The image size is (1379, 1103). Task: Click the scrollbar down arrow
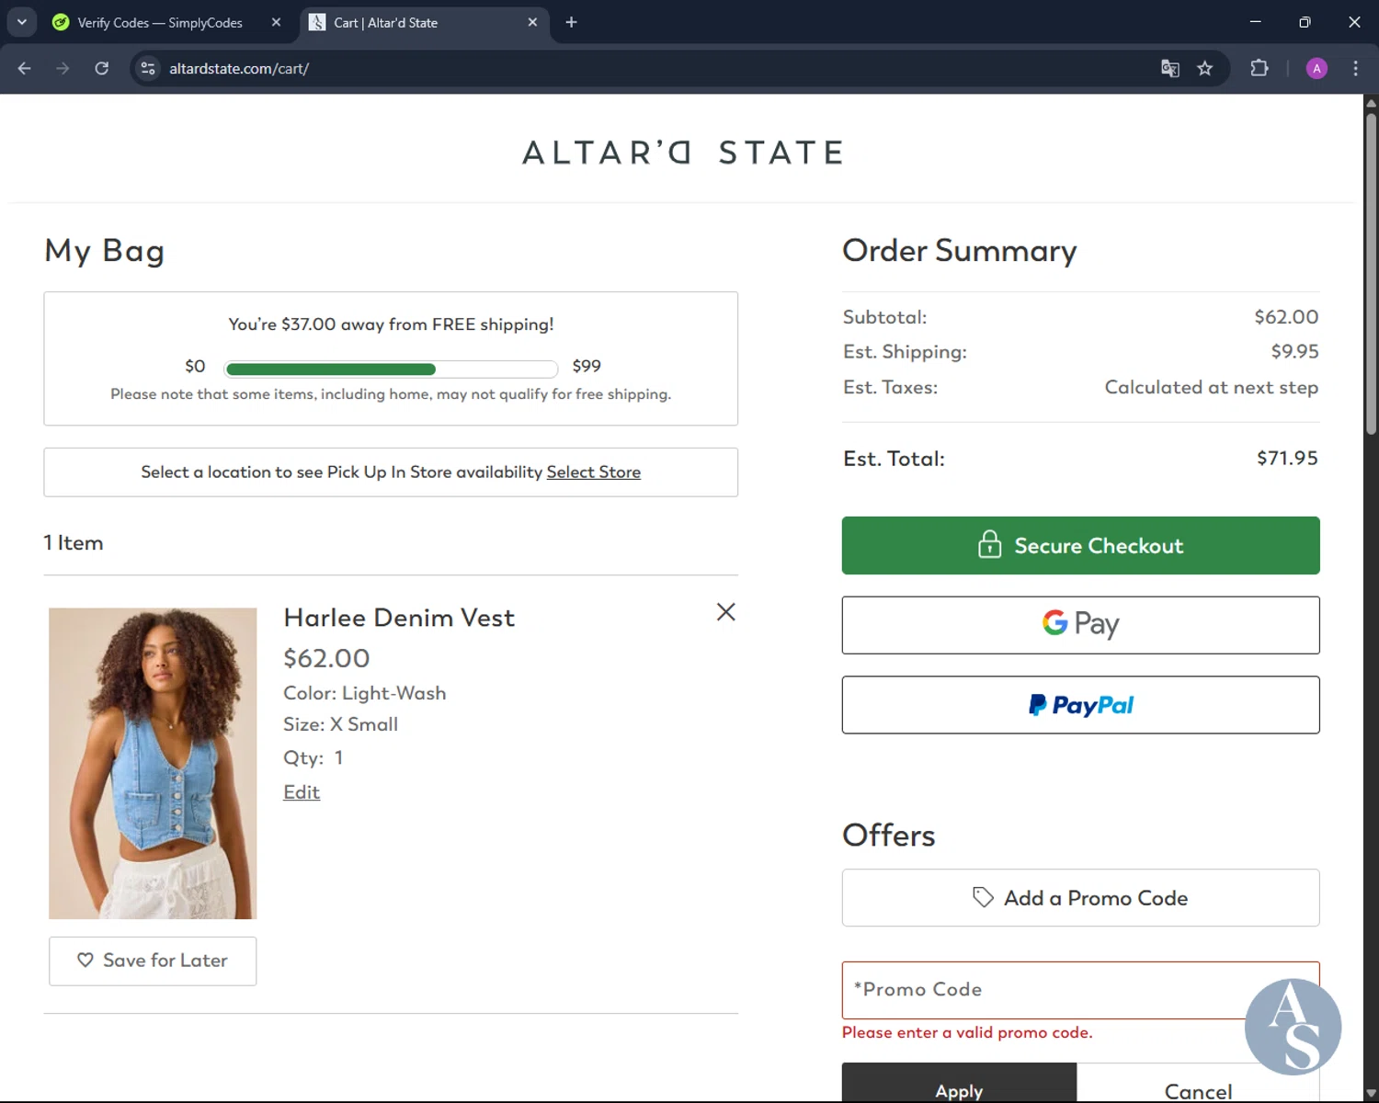pyautogui.click(x=1371, y=1094)
